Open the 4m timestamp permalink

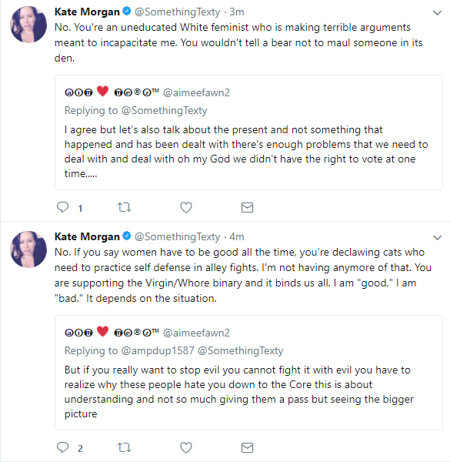click(x=237, y=236)
